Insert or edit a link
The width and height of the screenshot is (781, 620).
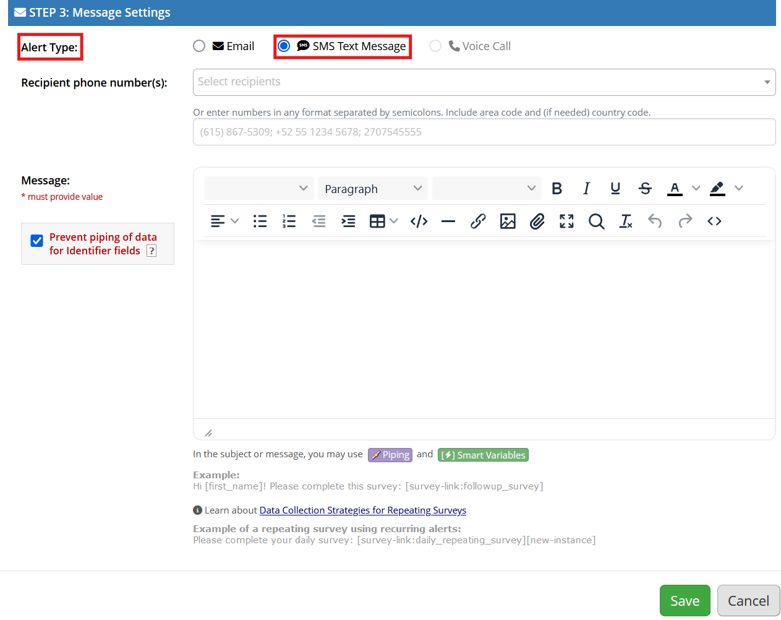[478, 221]
